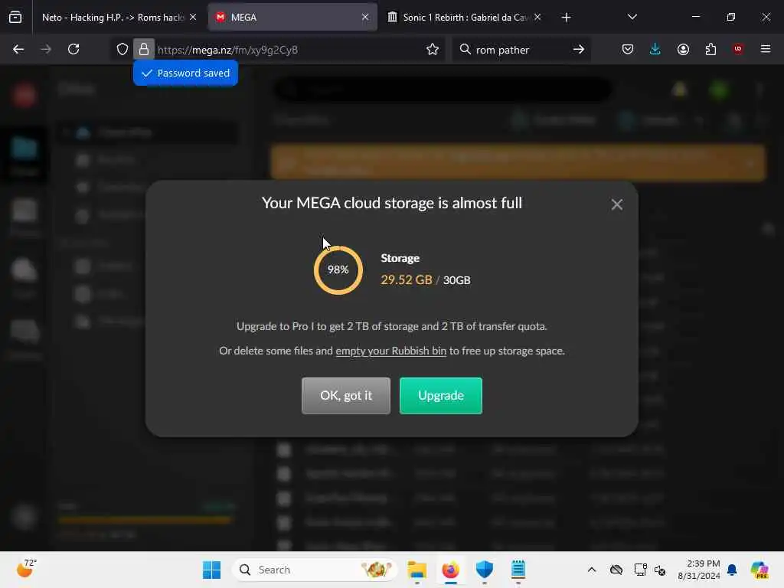784x588 pixels.
Task: Close the Neto Hacking H.P. tab
Action: click(x=193, y=17)
